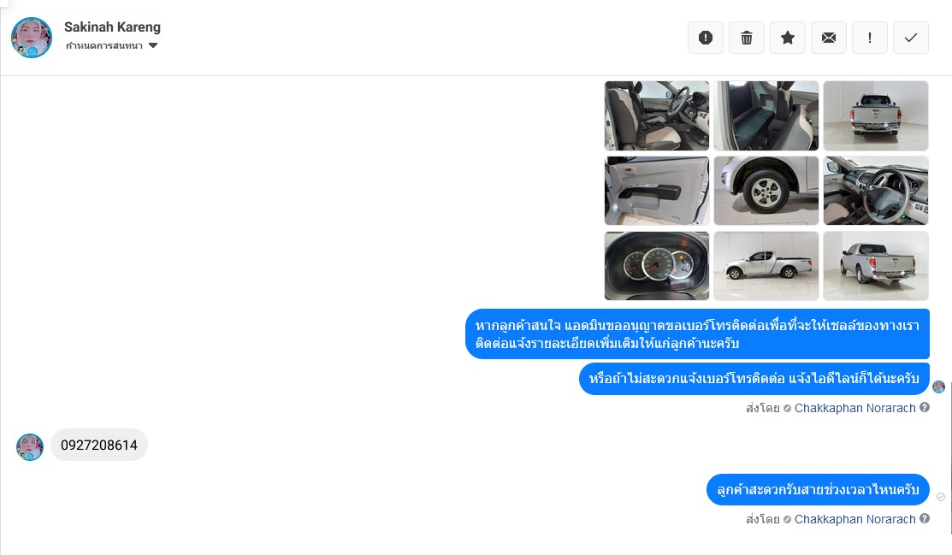Click Sakinah Kareng header profile picture
This screenshot has width=952, height=555.
32,38
